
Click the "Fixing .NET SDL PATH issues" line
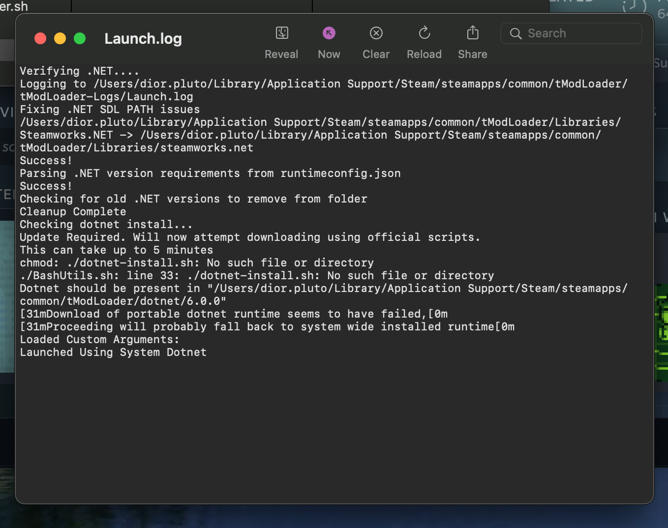coord(110,110)
